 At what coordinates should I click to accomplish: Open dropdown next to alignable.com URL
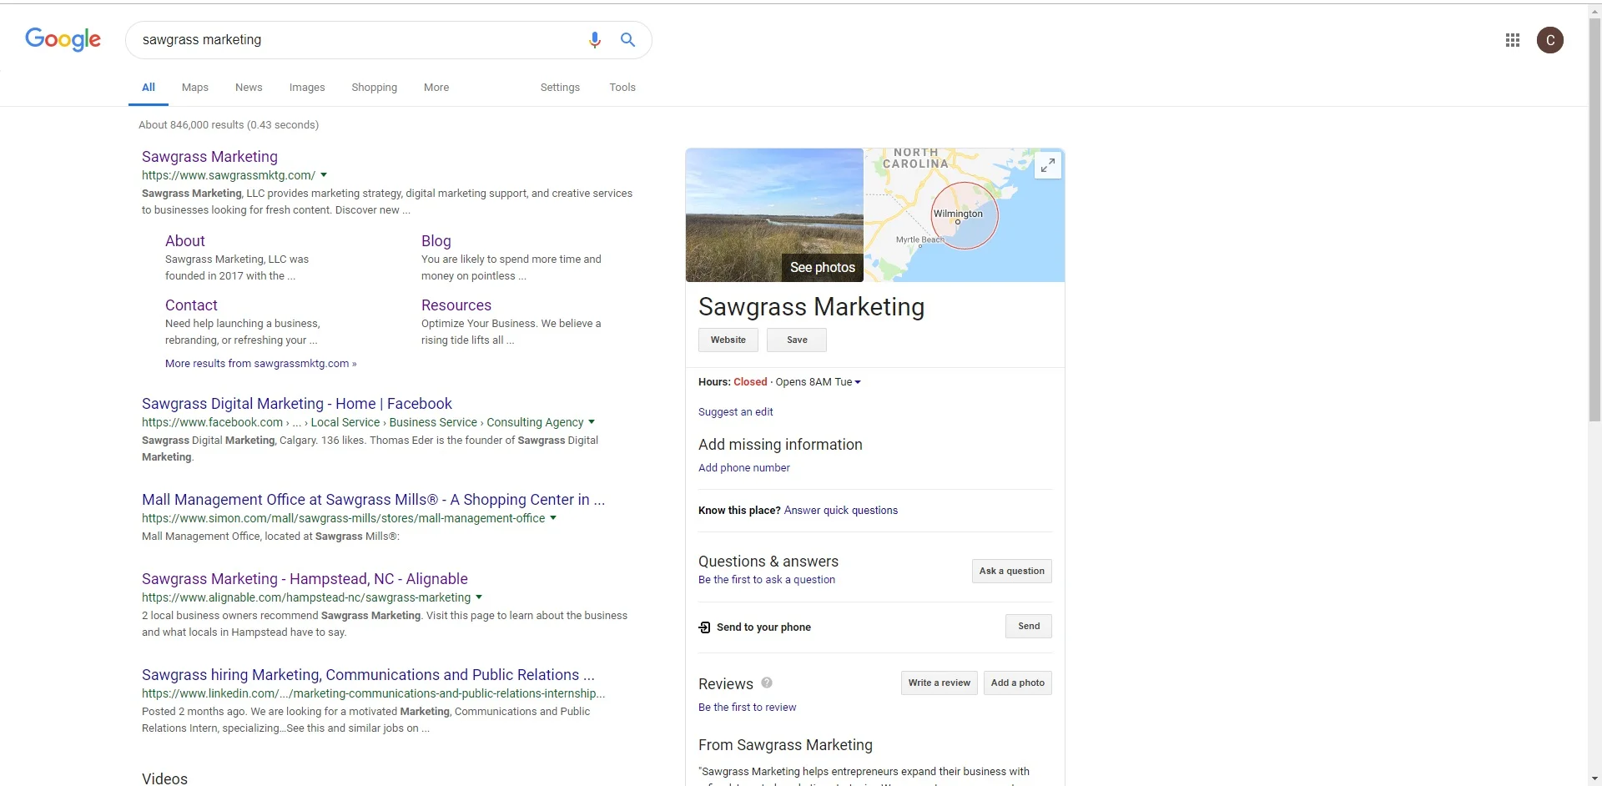pos(479,597)
